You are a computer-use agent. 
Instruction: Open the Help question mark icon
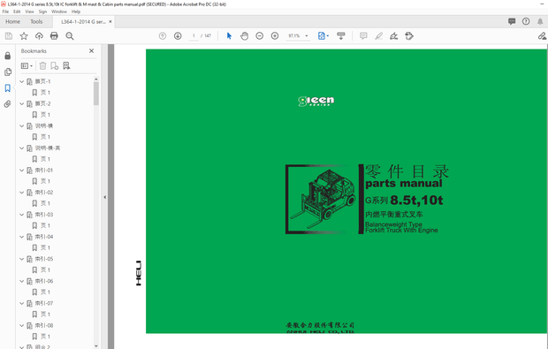(526, 22)
